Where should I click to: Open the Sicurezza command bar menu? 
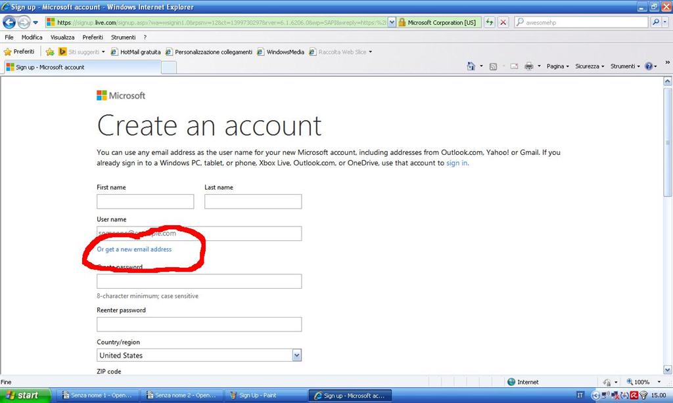590,66
